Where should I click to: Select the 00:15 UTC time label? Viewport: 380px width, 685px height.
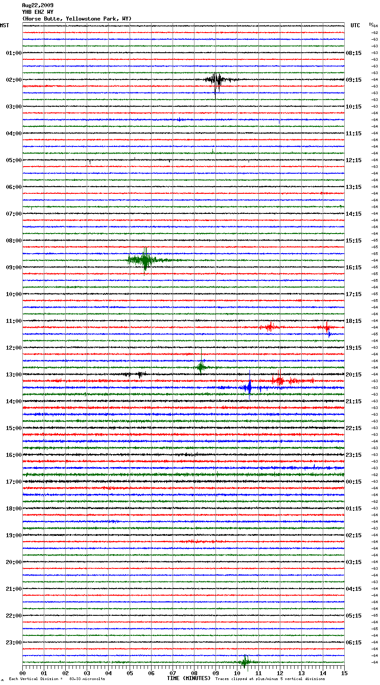354,482
